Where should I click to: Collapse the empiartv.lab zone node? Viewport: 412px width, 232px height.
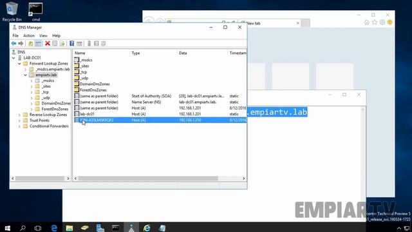click(26, 75)
